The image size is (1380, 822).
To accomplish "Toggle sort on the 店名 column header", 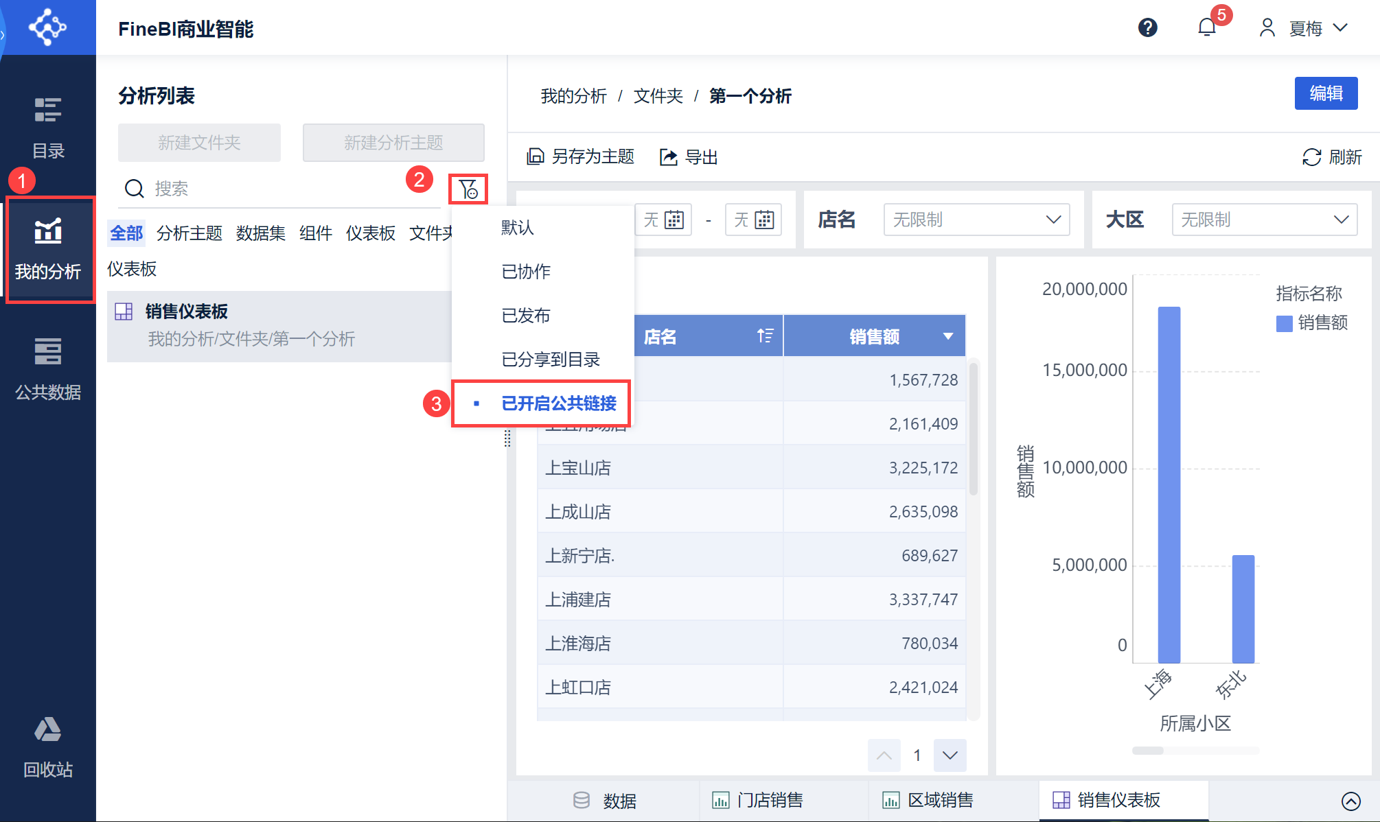I will point(765,336).
